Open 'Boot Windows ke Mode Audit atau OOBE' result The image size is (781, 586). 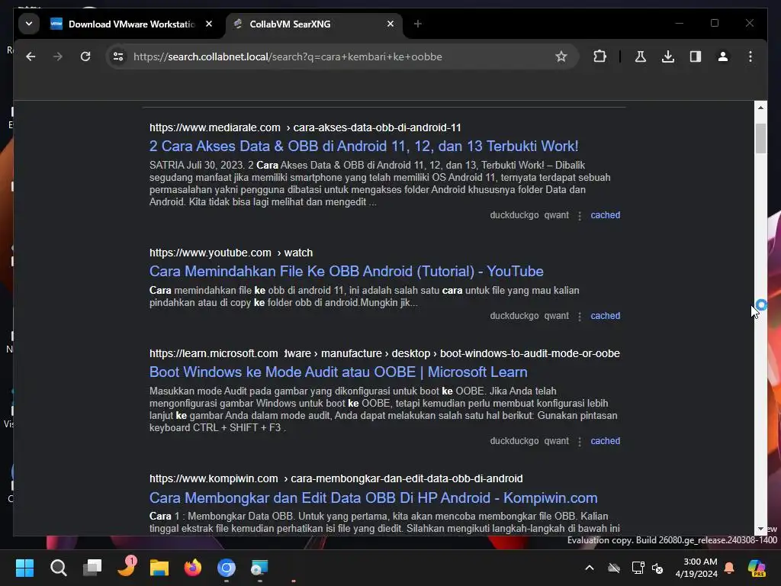pyautogui.click(x=338, y=372)
